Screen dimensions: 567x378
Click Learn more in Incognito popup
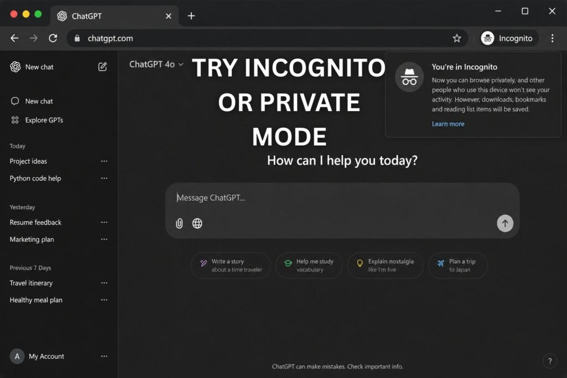point(448,124)
